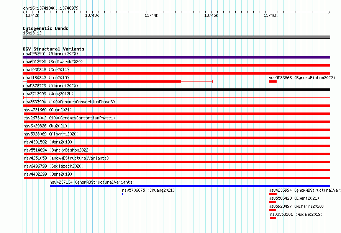Viewport: 341px width, 233px height.
Task: Click the nsv4237134 (gnomADStructuralVariants) label
Action: tap(92, 182)
